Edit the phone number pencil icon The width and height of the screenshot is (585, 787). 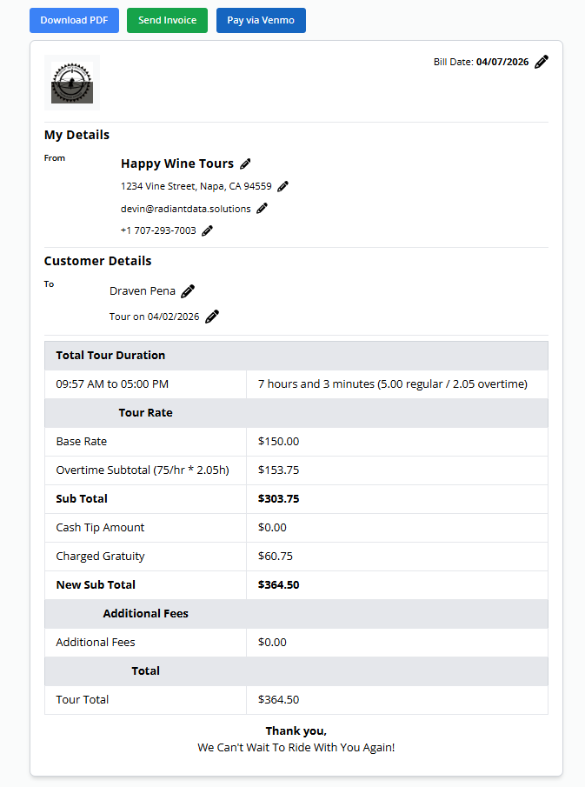click(x=207, y=230)
